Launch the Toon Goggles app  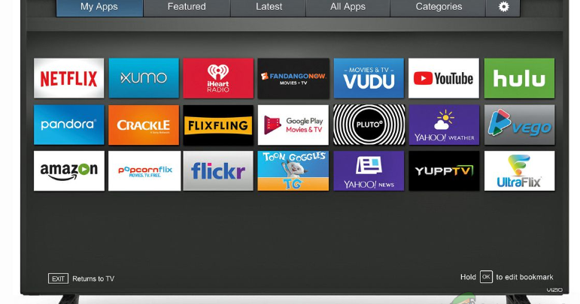click(x=293, y=171)
